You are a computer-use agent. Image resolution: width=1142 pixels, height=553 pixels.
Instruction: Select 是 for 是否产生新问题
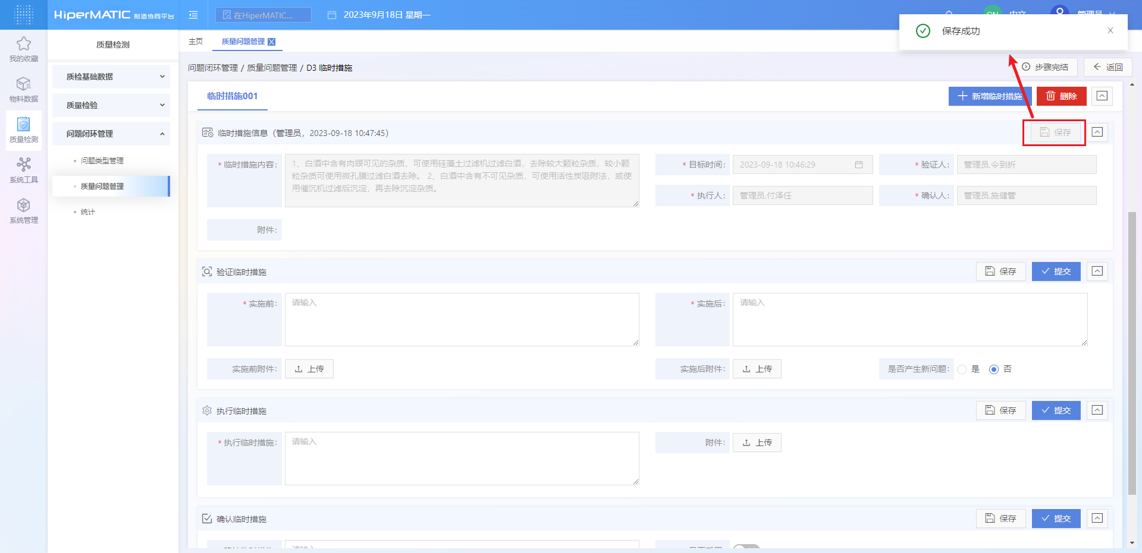click(962, 369)
